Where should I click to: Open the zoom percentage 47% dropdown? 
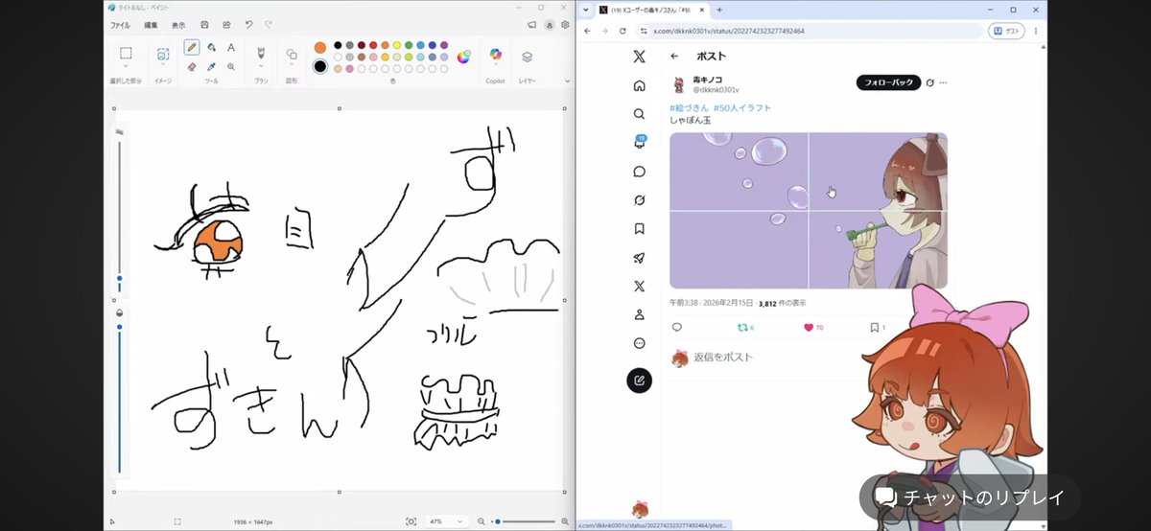[458, 521]
